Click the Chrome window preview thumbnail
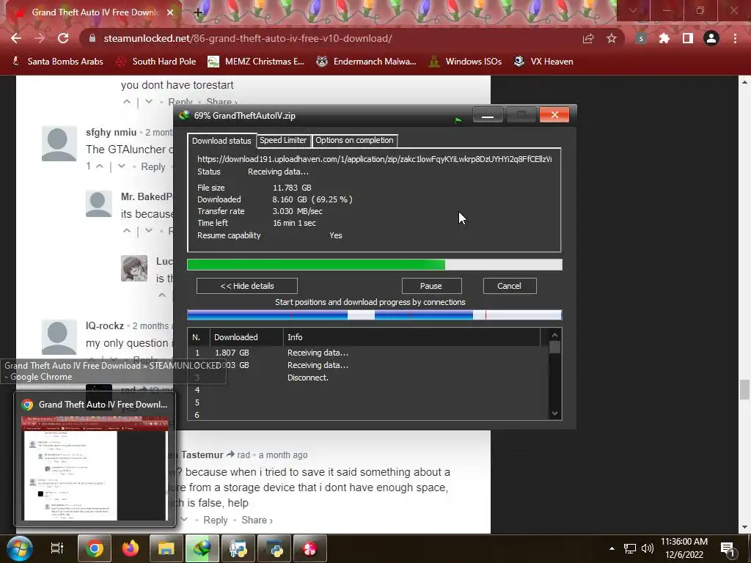The height and width of the screenshot is (563, 751). point(95,468)
